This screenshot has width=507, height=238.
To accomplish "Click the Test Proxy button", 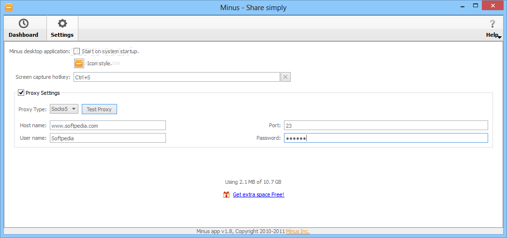I will pos(99,109).
